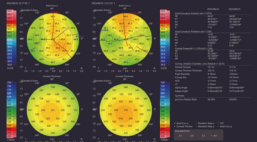Click the blue K1:44.6 label on the right axial map

tap(104, 30)
